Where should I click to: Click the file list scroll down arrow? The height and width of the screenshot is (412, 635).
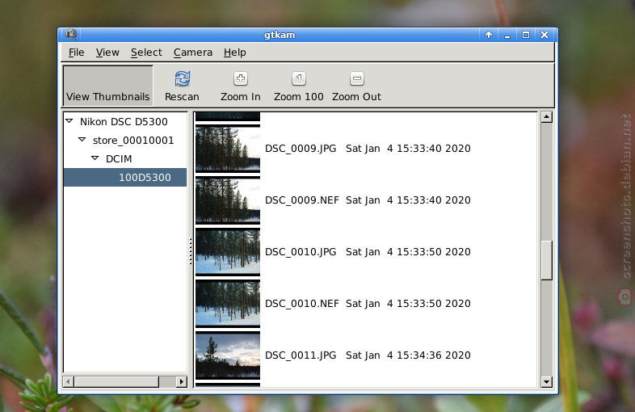pyautogui.click(x=547, y=381)
